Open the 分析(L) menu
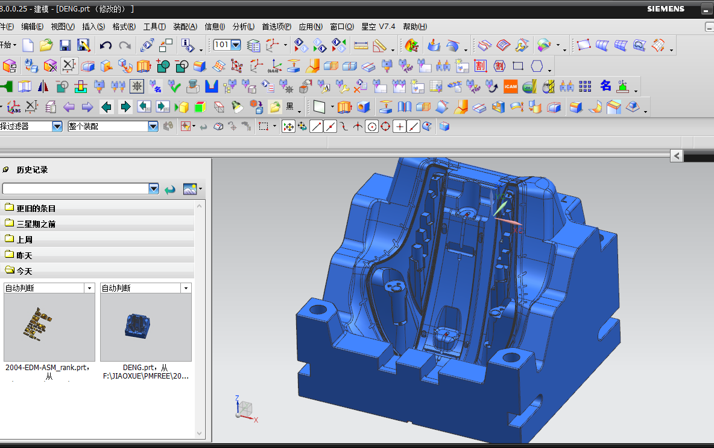Image resolution: width=714 pixels, height=448 pixels. (x=244, y=27)
